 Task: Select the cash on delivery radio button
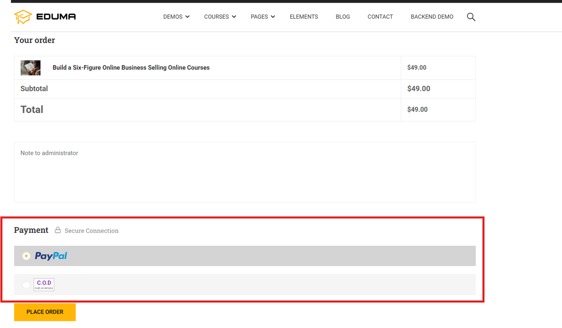coord(26,285)
